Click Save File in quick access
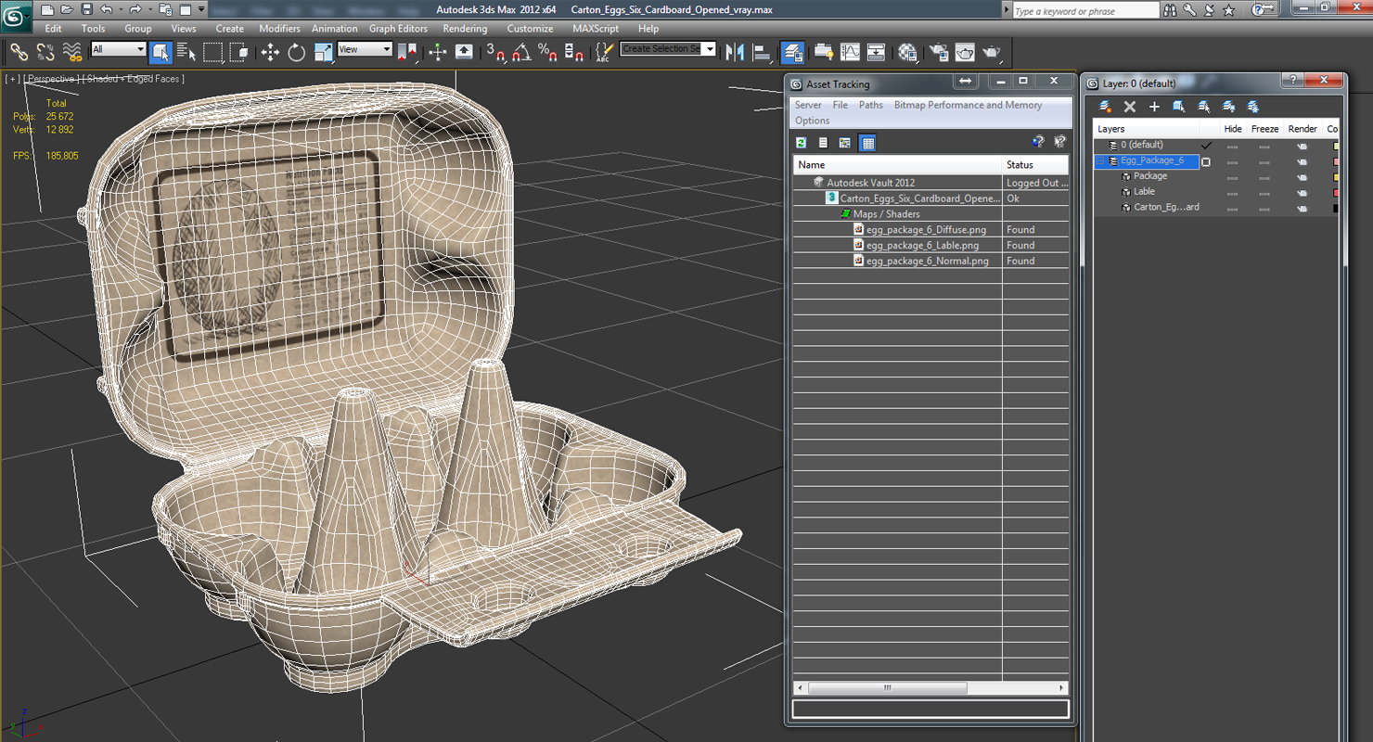This screenshot has width=1373, height=742. point(86,9)
